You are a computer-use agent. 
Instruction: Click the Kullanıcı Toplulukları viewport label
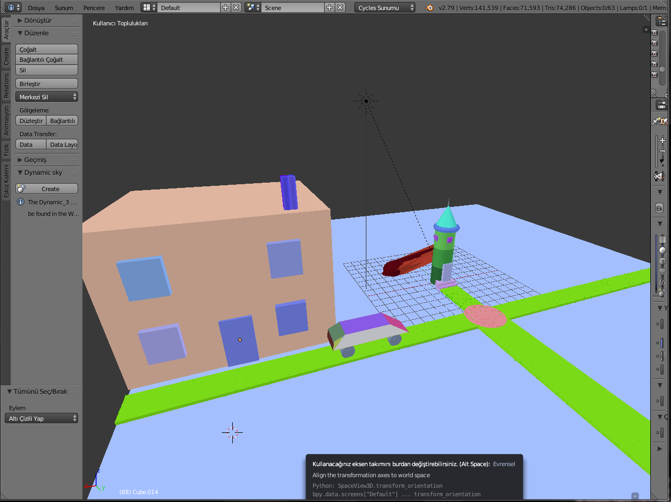[120, 23]
